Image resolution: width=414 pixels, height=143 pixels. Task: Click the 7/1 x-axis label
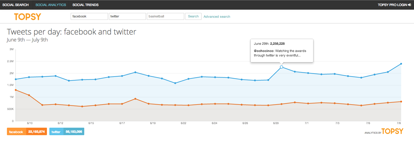(307, 123)
